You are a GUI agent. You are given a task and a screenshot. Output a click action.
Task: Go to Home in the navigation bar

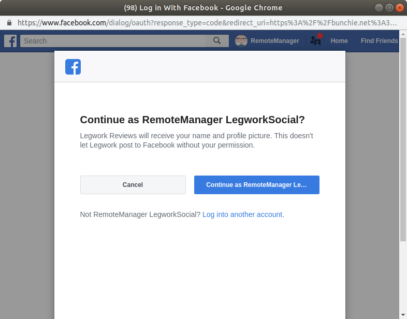tap(339, 41)
